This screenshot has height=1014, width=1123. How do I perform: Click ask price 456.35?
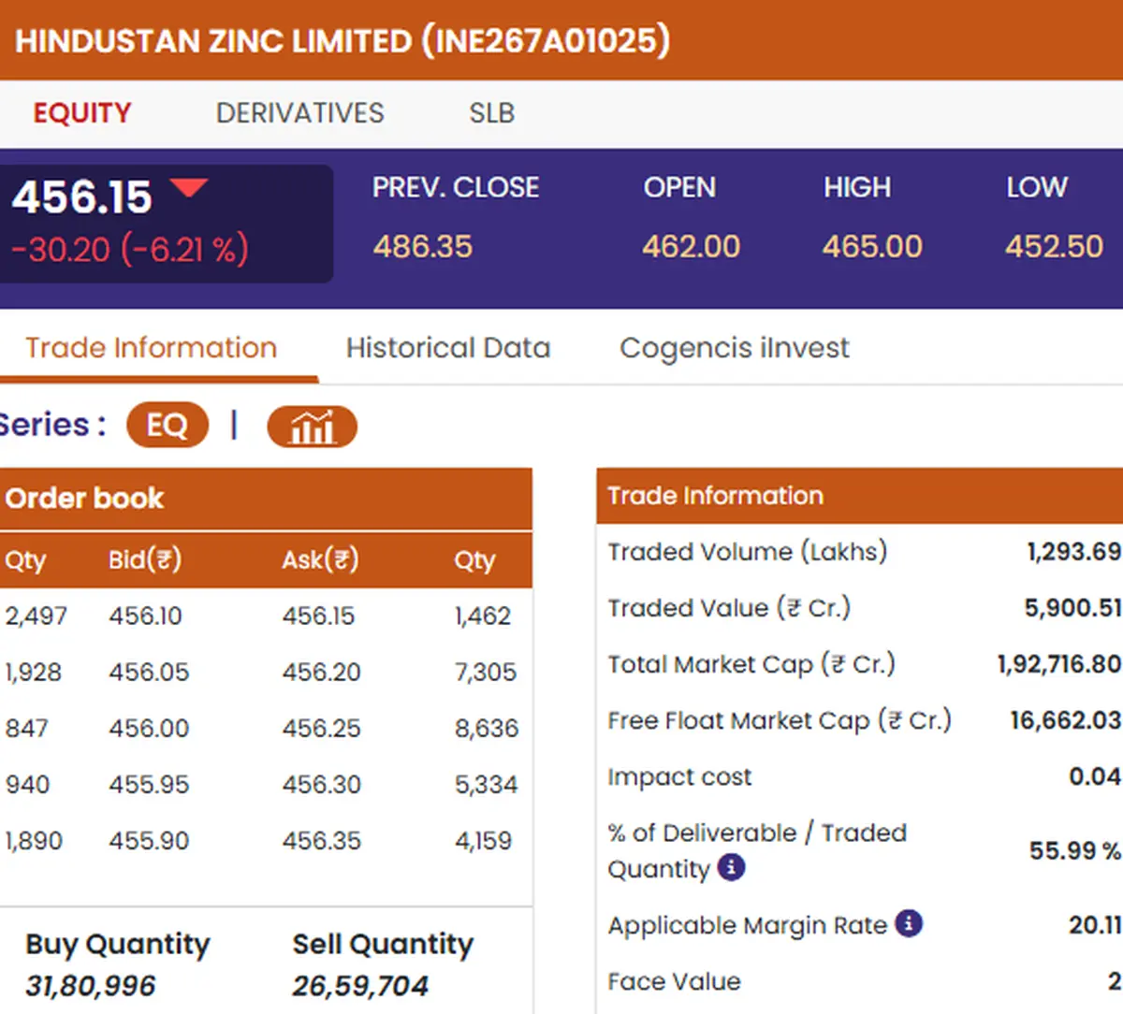point(322,841)
